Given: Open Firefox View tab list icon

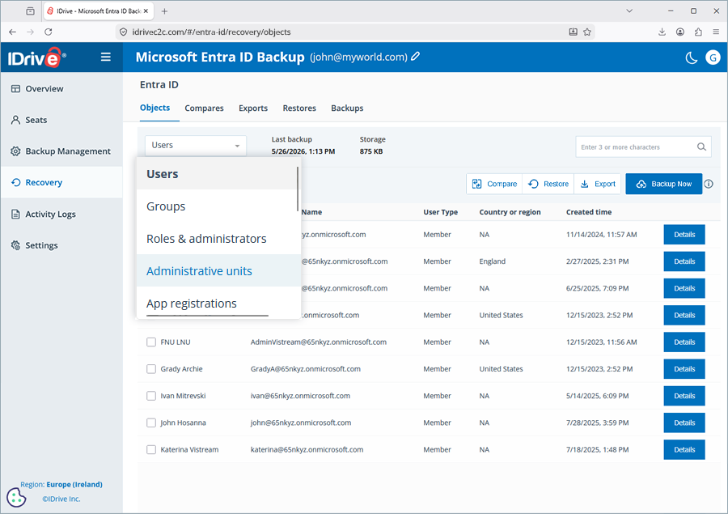Looking at the screenshot, I should [x=31, y=11].
